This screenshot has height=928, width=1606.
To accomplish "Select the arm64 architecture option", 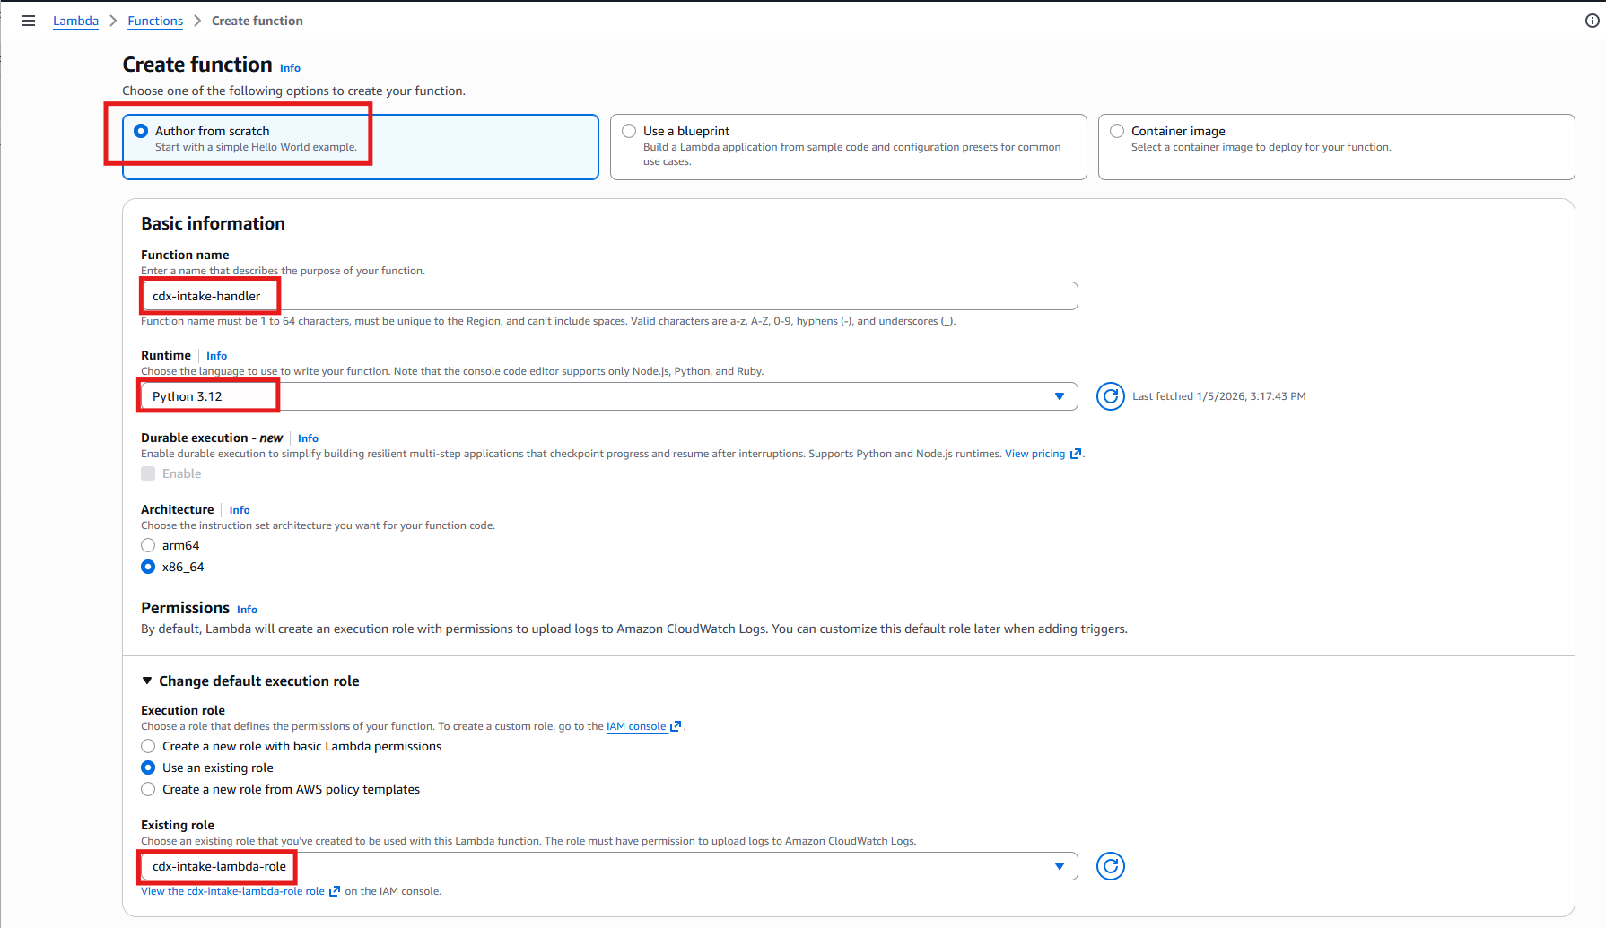I will tap(149, 545).
